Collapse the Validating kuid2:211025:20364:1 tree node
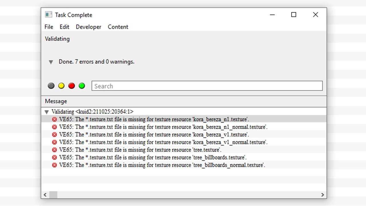Image resolution: width=366 pixels, height=206 pixels. (47, 112)
